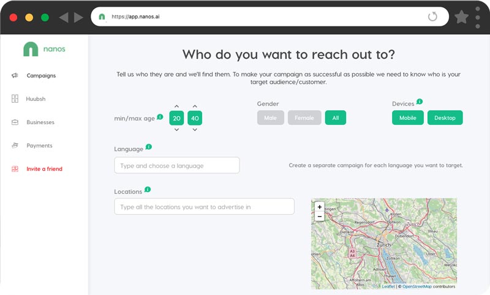Open the Payments menu item
The width and height of the screenshot is (490, 295).
coord(39,146)
